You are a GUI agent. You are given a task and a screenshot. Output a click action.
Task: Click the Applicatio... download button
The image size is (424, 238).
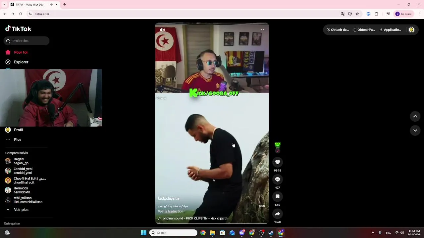(x=391, y=30)
